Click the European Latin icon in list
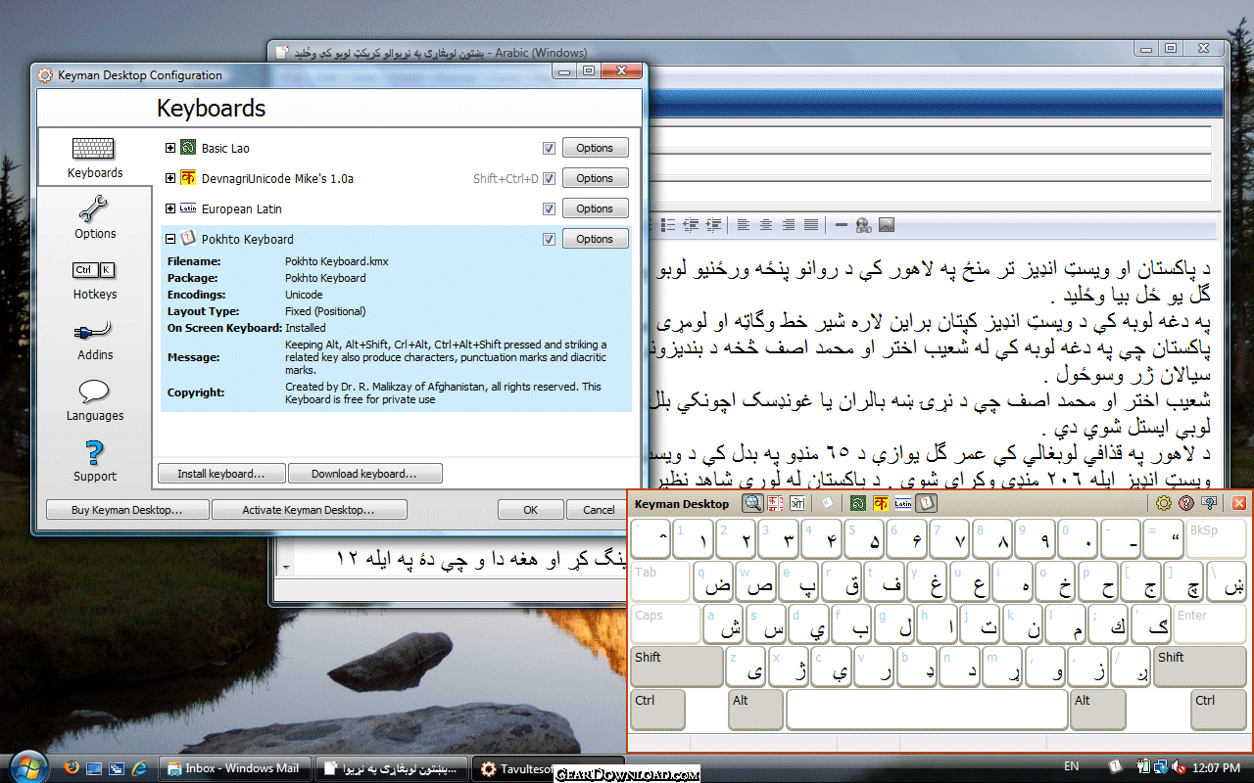The height and width of the screenshot is (783, 1254). [188, 208]
